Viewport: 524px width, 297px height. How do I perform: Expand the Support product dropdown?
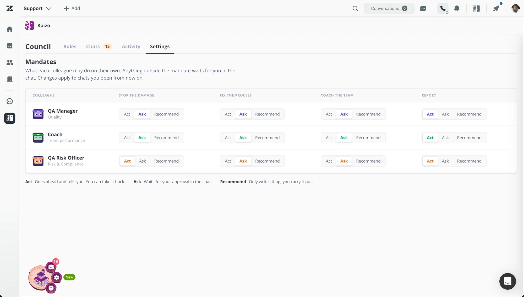[x=37, y=8]
